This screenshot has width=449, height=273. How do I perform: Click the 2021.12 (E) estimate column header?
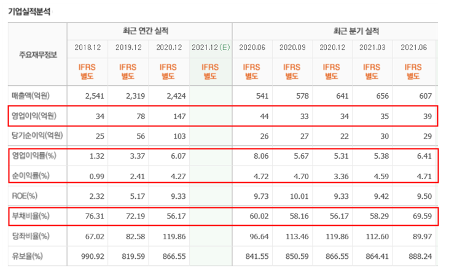click(211, 47)
